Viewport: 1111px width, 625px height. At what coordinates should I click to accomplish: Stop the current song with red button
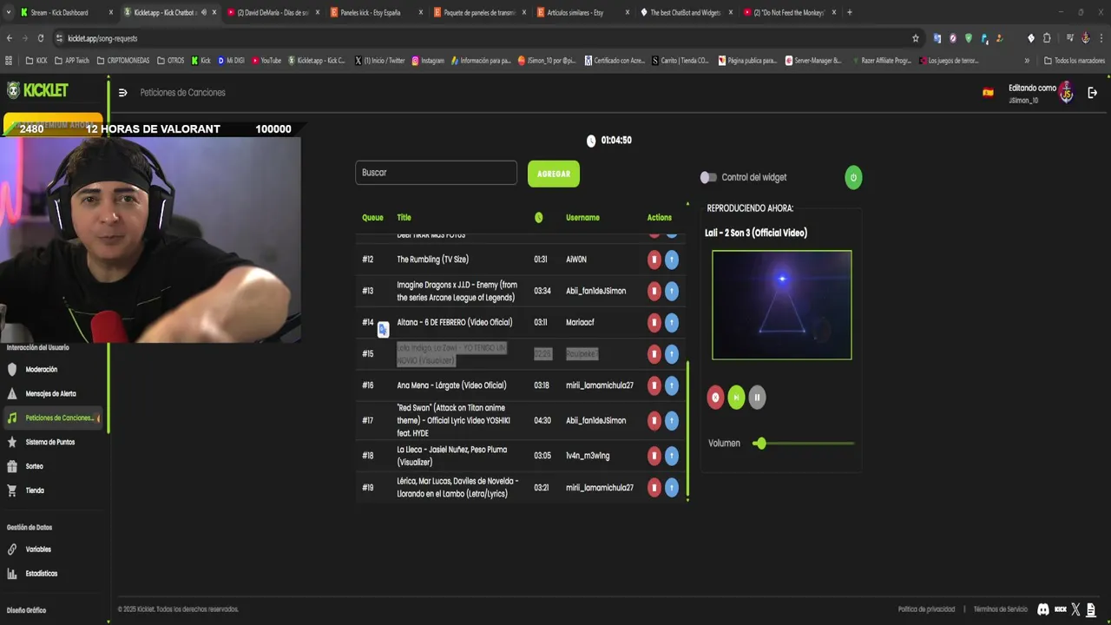(x=715, y=398)
